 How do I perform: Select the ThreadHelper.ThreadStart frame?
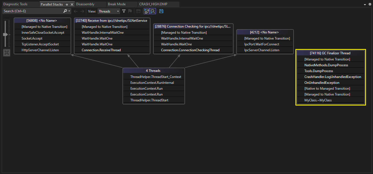tap(154, 100)
